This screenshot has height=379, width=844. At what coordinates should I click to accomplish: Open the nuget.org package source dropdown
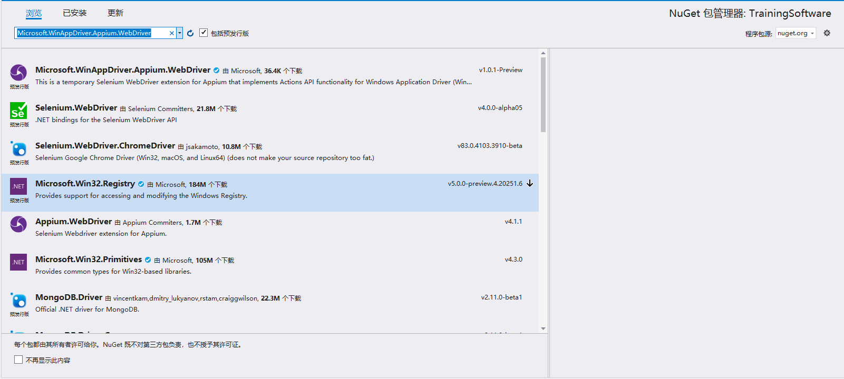tap(796, 33)
